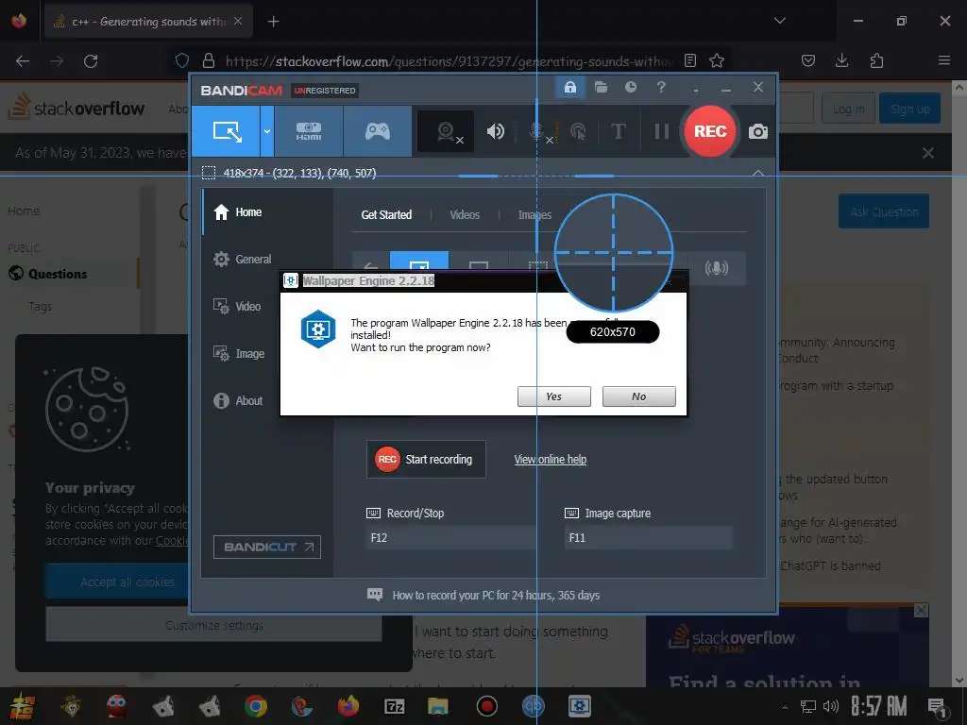Image resolution: width=967 pixels, height=725 pixels.
Task: Click Sign up on Stack Overflow
Action: [909, 109]
